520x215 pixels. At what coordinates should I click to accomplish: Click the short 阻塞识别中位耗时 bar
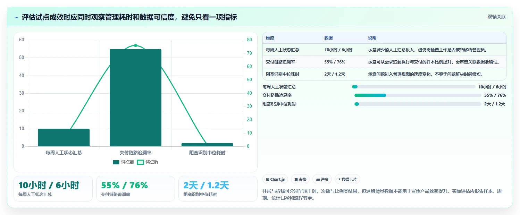(x=207, y=145)
